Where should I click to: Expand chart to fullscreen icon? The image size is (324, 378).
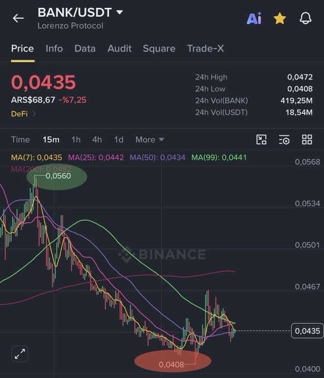(20, 354)
